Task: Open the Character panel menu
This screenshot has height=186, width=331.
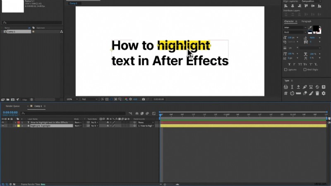Action: click(x=296, y=22)
